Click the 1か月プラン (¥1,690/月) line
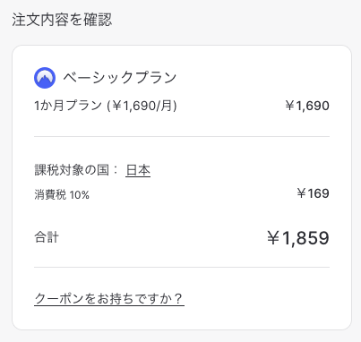The width and height of the screenshot is (361, 342). 106,106
